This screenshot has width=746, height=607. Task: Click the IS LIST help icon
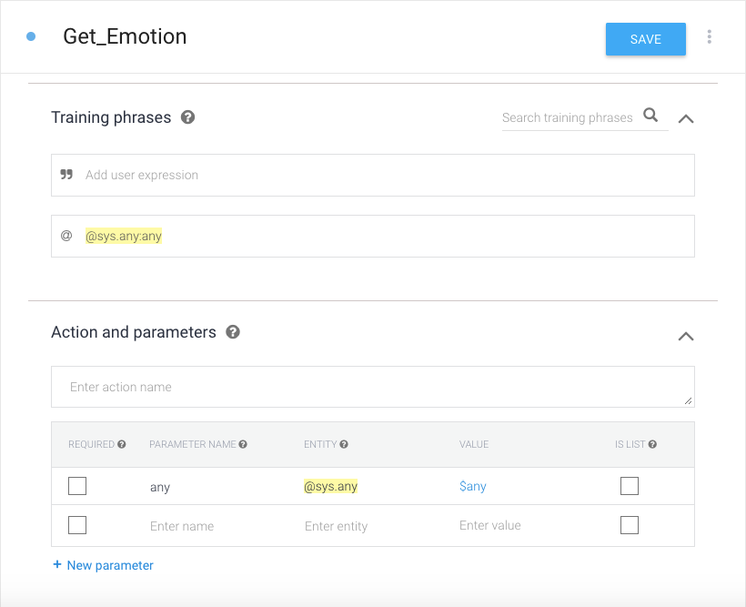tap(652, 444)
